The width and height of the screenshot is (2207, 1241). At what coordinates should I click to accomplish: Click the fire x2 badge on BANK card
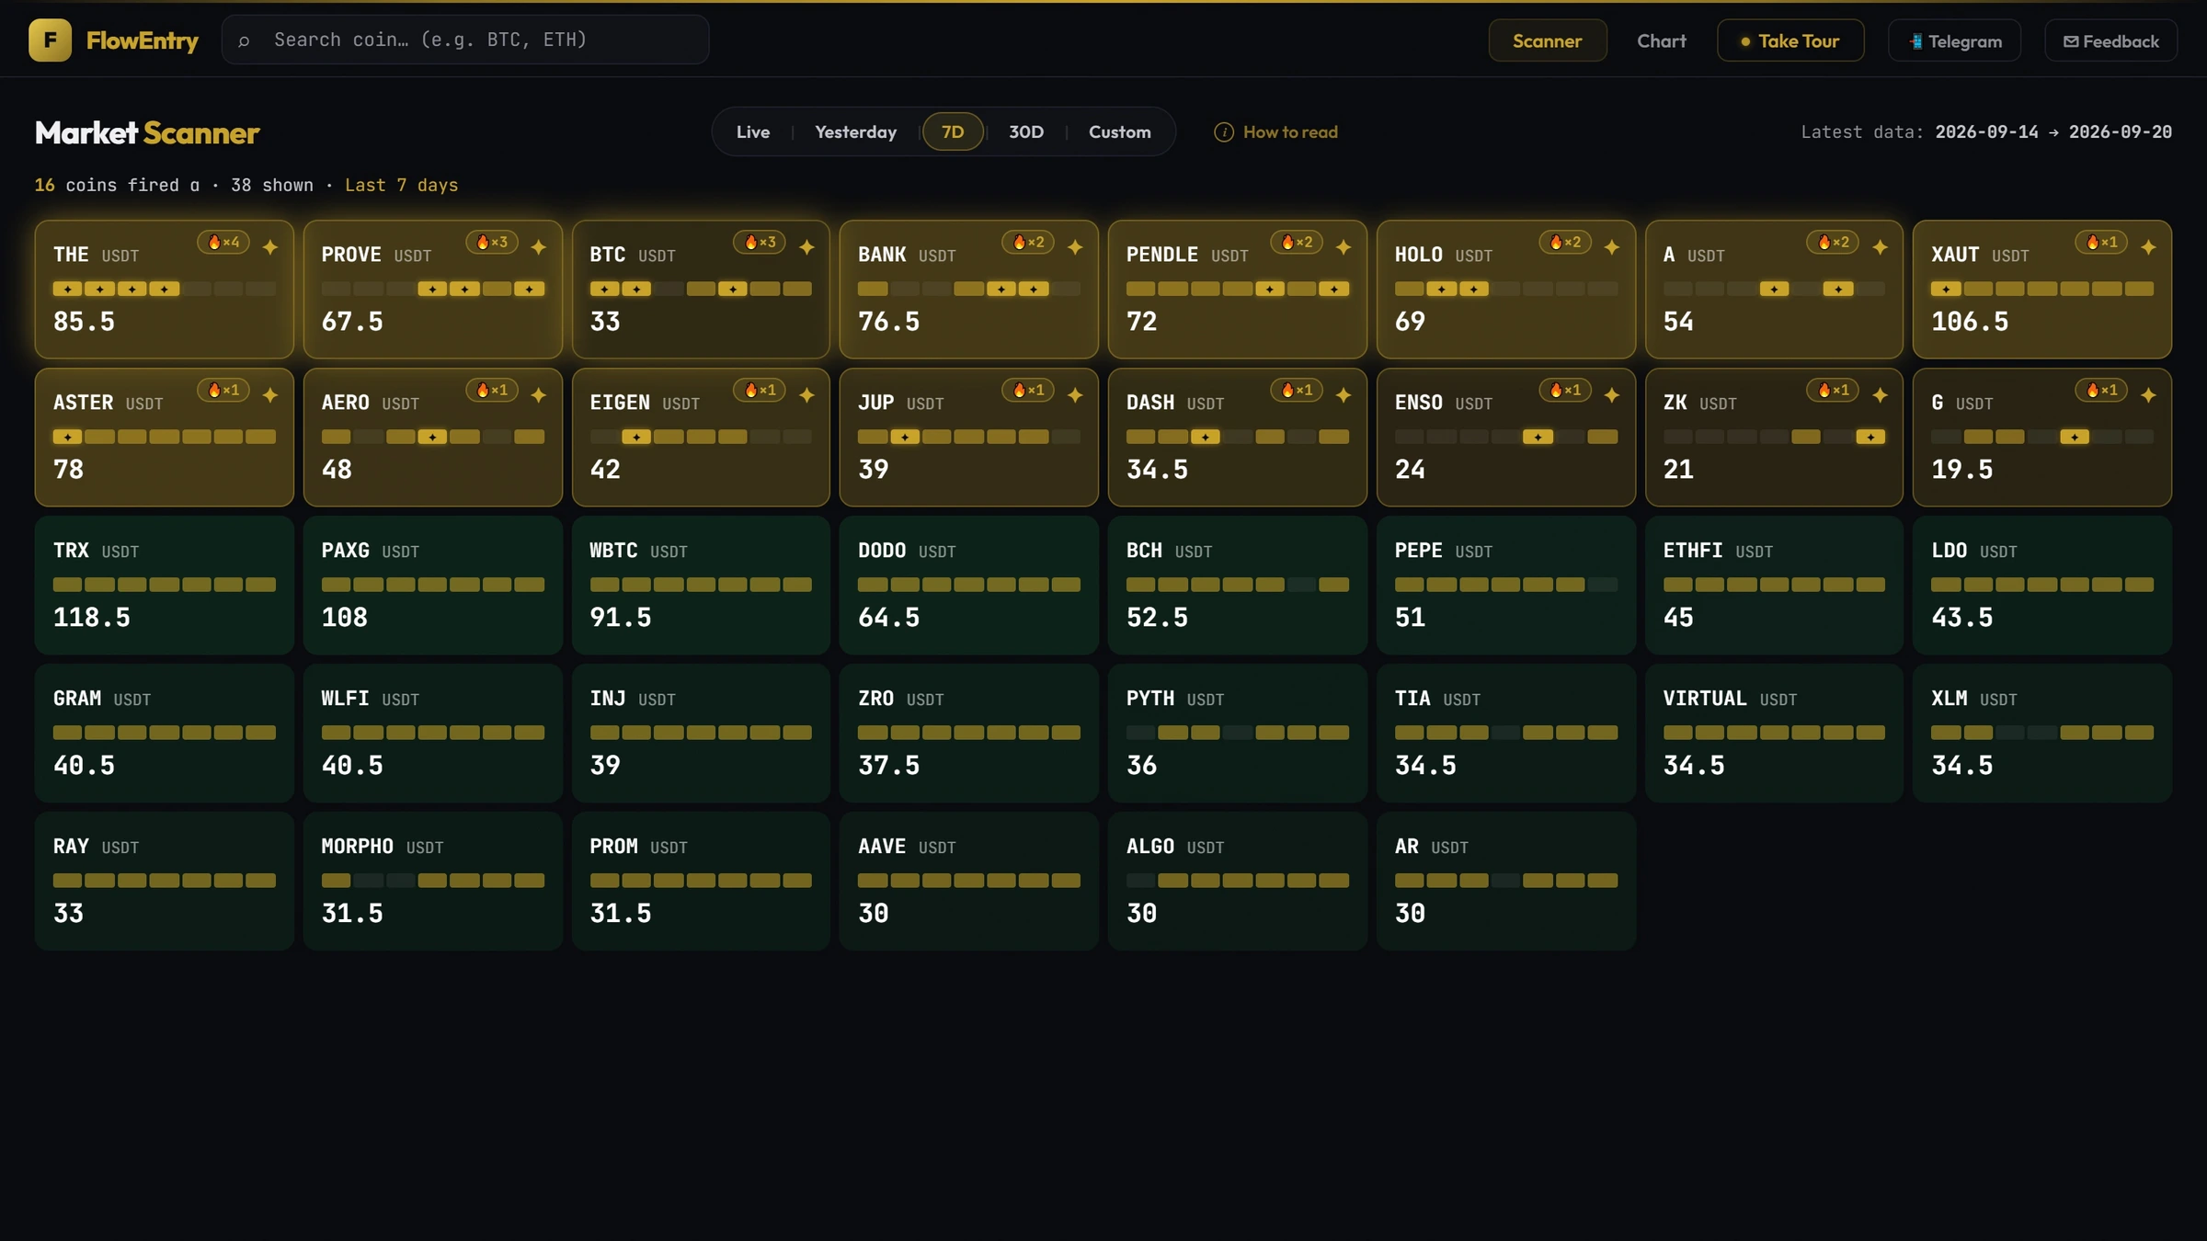coord(1028,243)
